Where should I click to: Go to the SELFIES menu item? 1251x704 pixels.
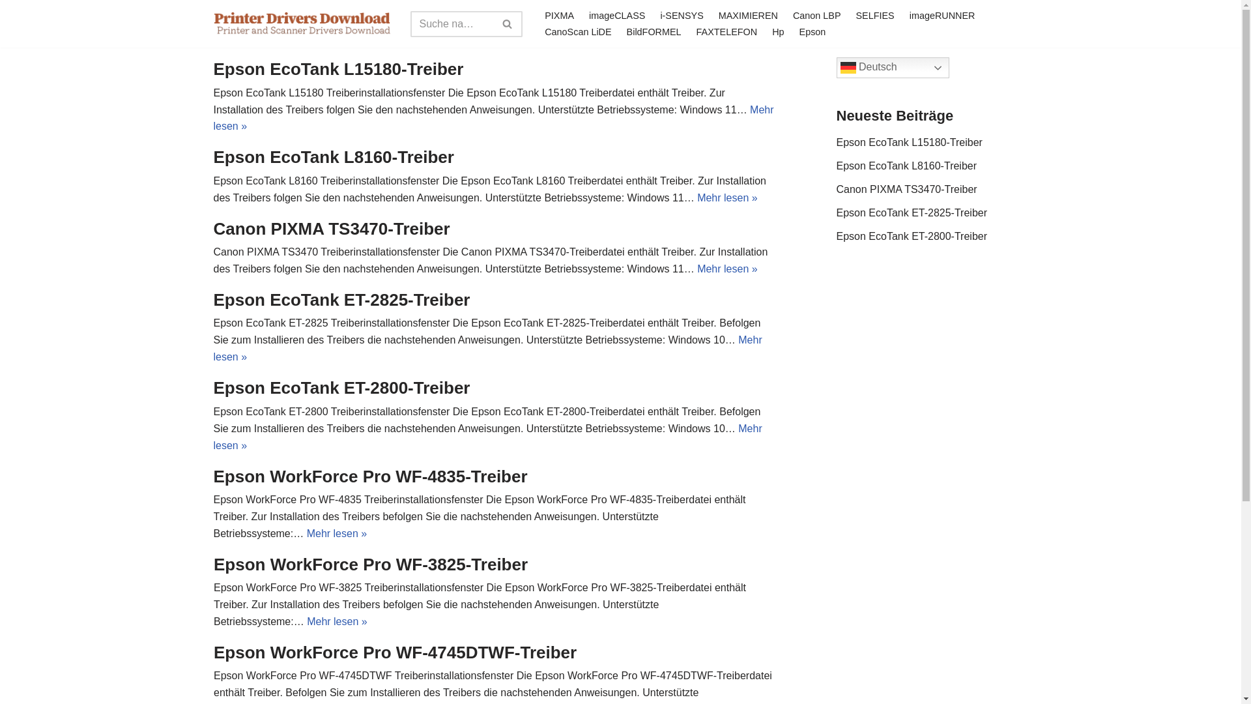(875, 16)
